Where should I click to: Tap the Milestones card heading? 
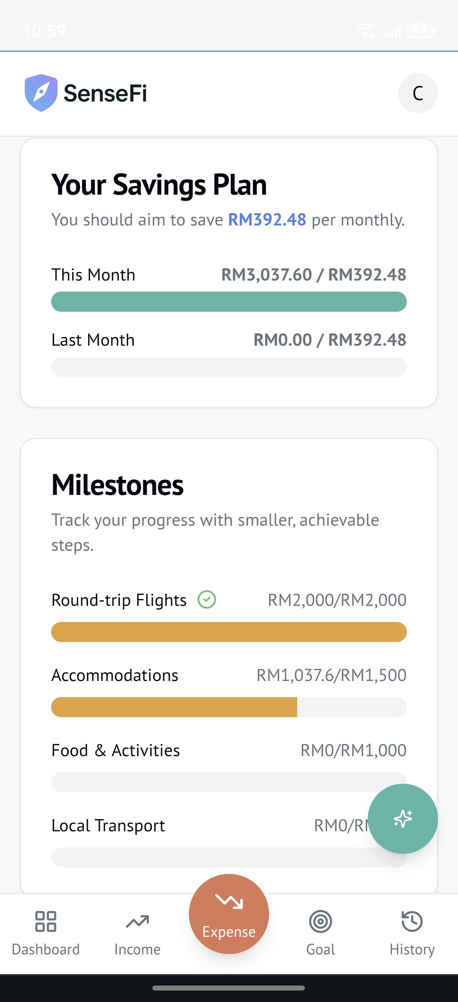pos(117,485)
